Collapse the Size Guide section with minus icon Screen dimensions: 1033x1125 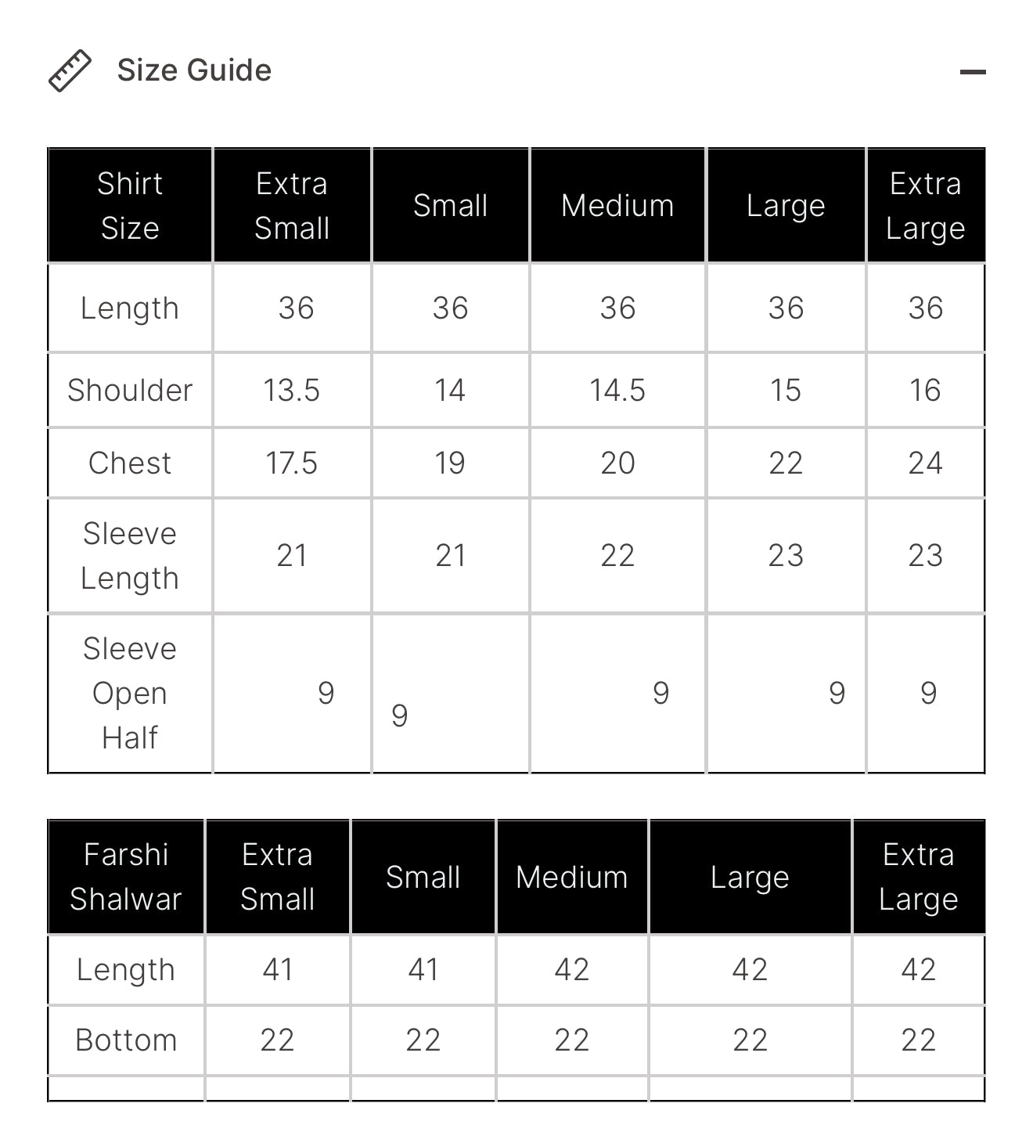972,72
